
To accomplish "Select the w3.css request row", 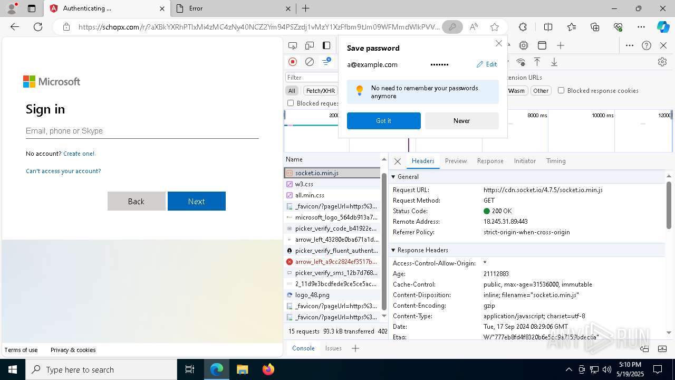I will 332,184.
